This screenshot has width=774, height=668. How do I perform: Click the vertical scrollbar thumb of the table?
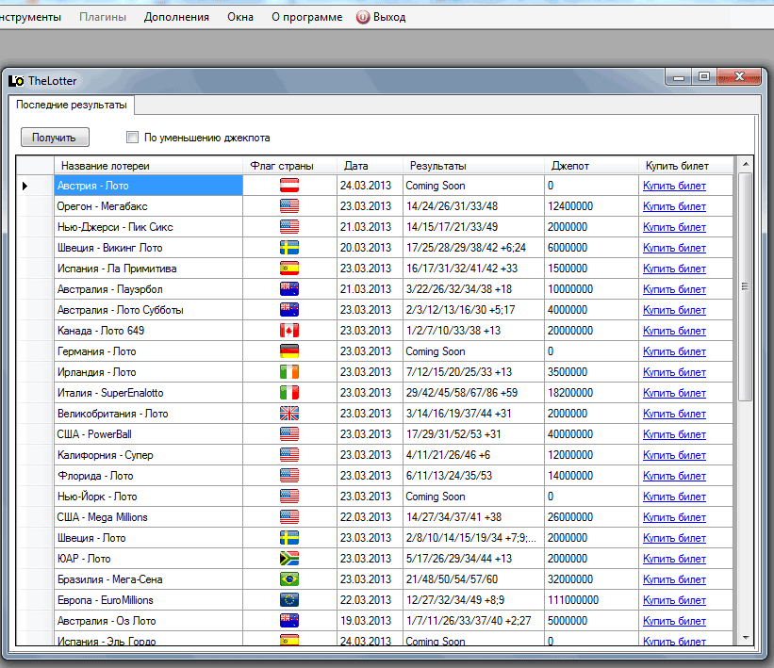coord(746,286)
